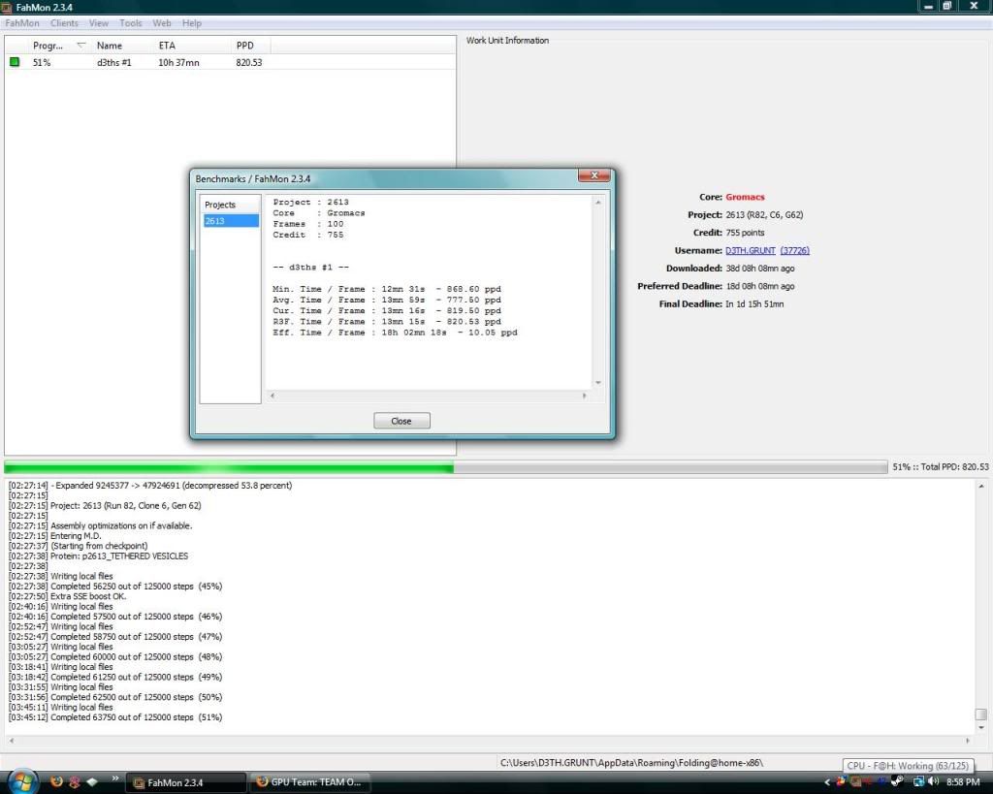Click the Benchmarks text scroll-up arrow
Screen dimensions: 993x794
tap(597, 202)
